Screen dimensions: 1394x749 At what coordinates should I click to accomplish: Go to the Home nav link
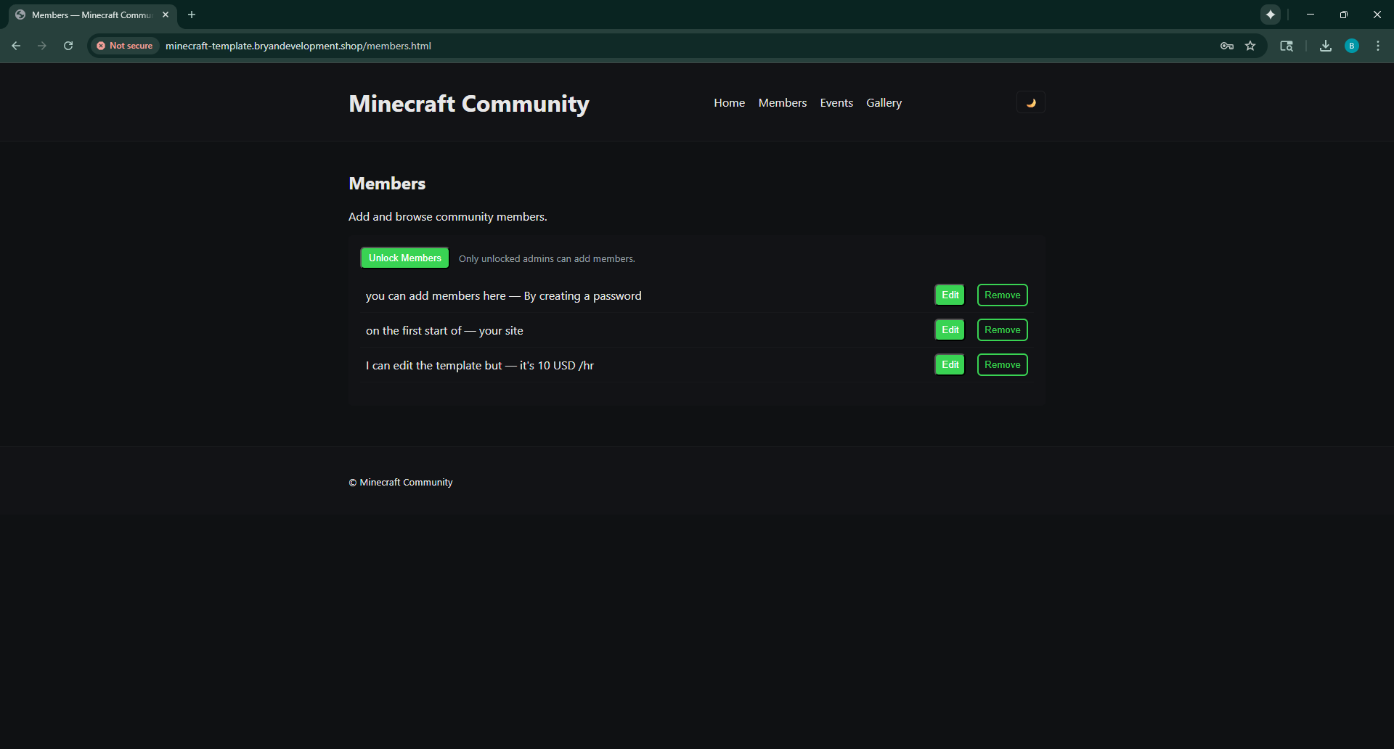click(729, 103)
